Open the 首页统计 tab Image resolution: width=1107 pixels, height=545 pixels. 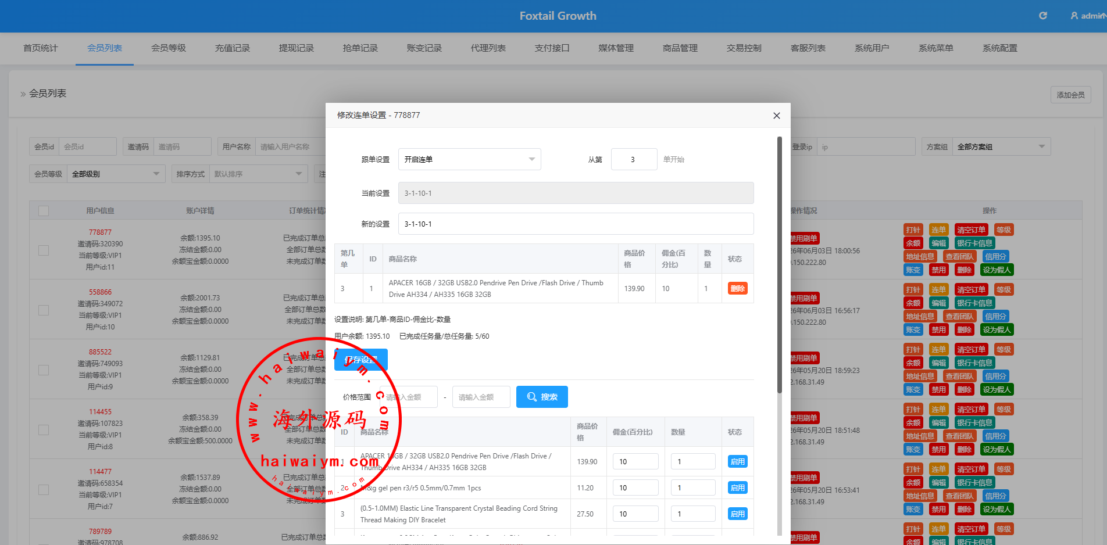pos(41,48)
